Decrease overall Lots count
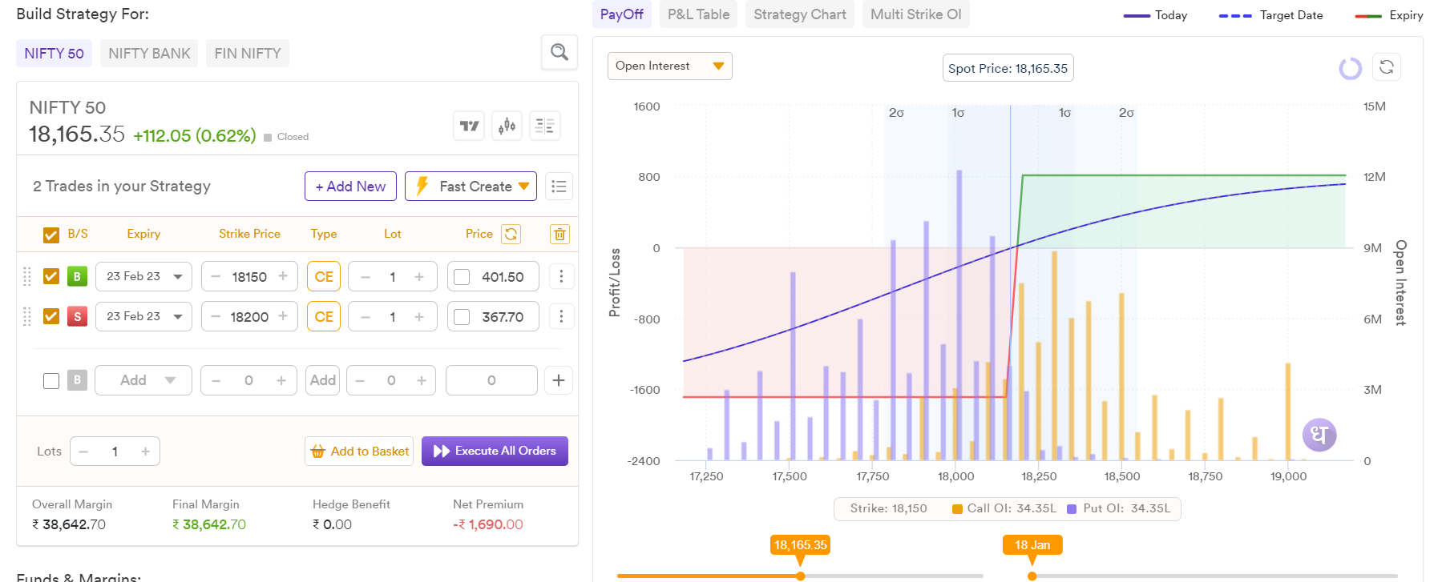The height and width of the screenshot is (582, 1442). point(83,452)
